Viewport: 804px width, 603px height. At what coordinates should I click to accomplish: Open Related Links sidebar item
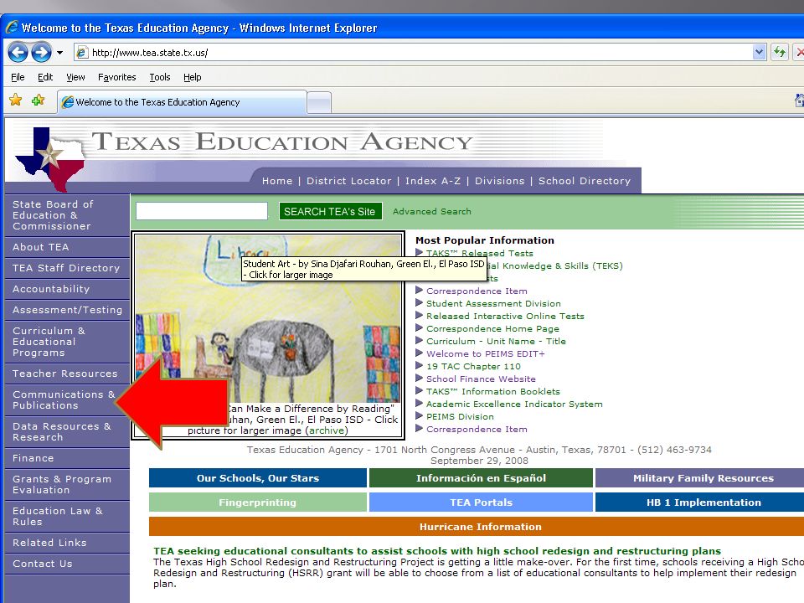coord(67,543)
